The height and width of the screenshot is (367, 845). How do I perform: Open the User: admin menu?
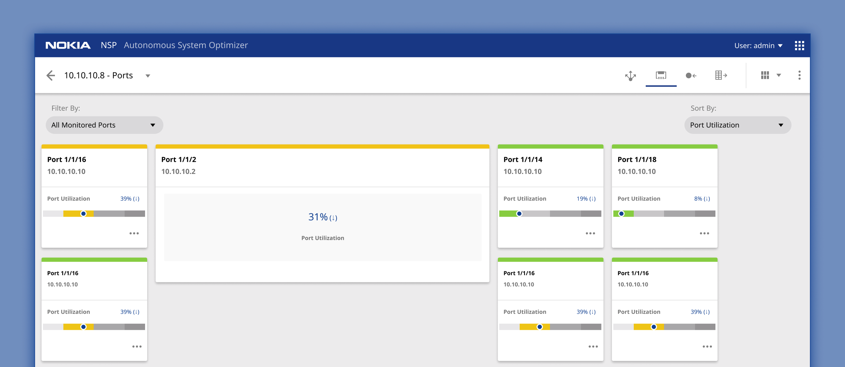[758, 46]
